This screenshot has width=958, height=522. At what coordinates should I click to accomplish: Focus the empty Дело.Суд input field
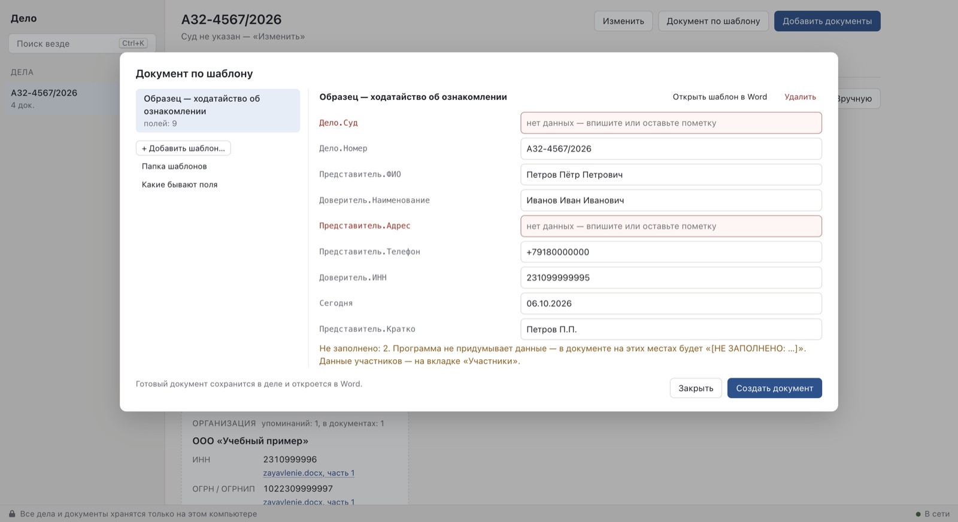[x=671, y=123]
